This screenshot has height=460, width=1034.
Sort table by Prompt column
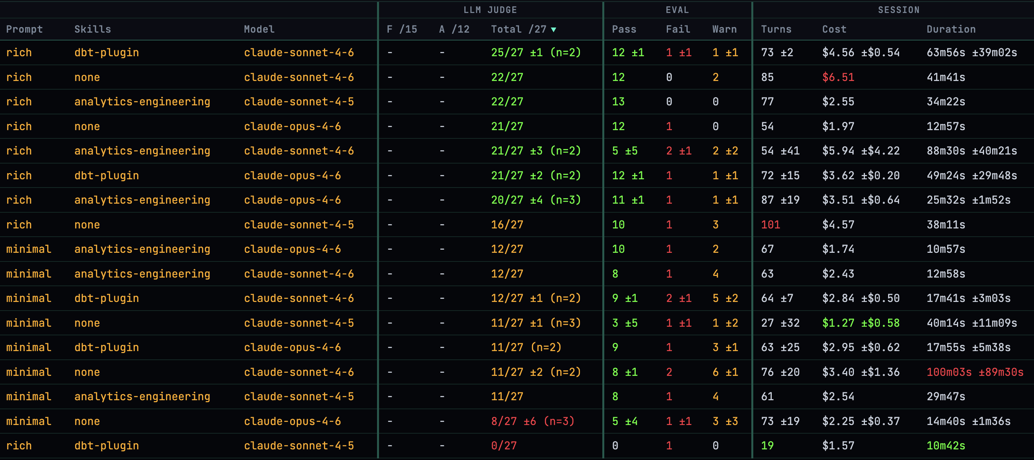click(24, 29)
